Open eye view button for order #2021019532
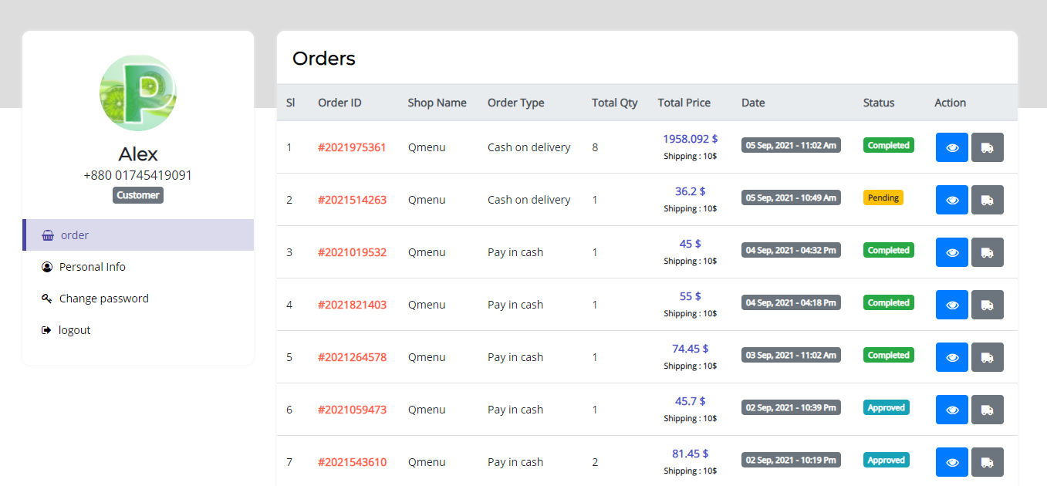 pyautogui.click(x=951, y=252)
